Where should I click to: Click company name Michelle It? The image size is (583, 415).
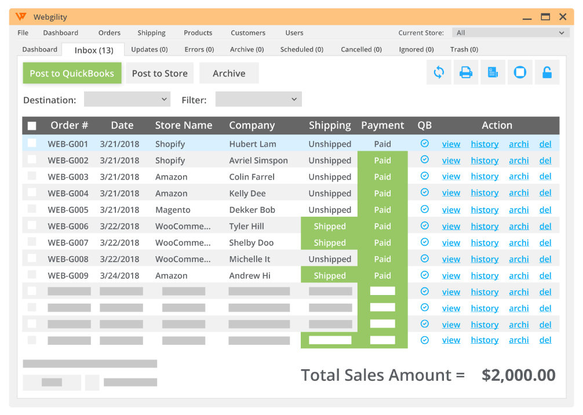[250, 259]
